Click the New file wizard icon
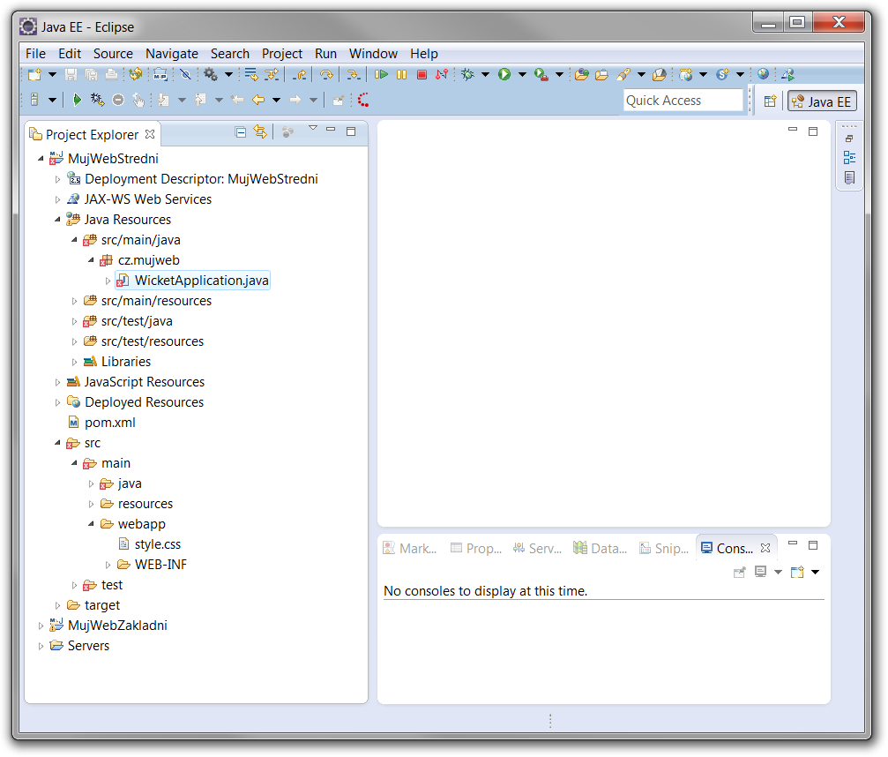 point(34,75)
